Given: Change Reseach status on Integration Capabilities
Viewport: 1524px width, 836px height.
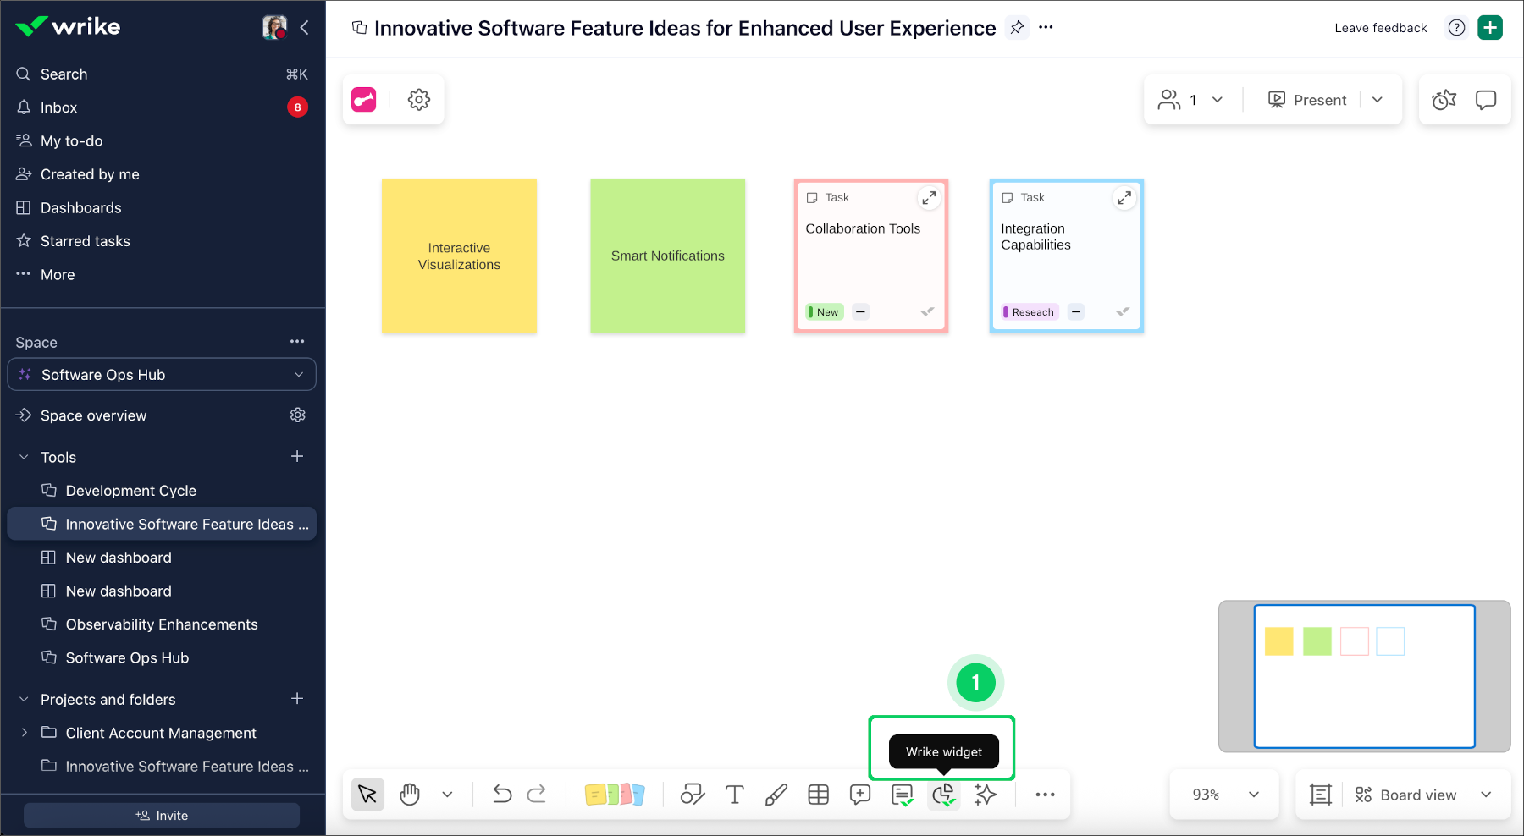Looking at the screenshot, I should point(1030,312).
